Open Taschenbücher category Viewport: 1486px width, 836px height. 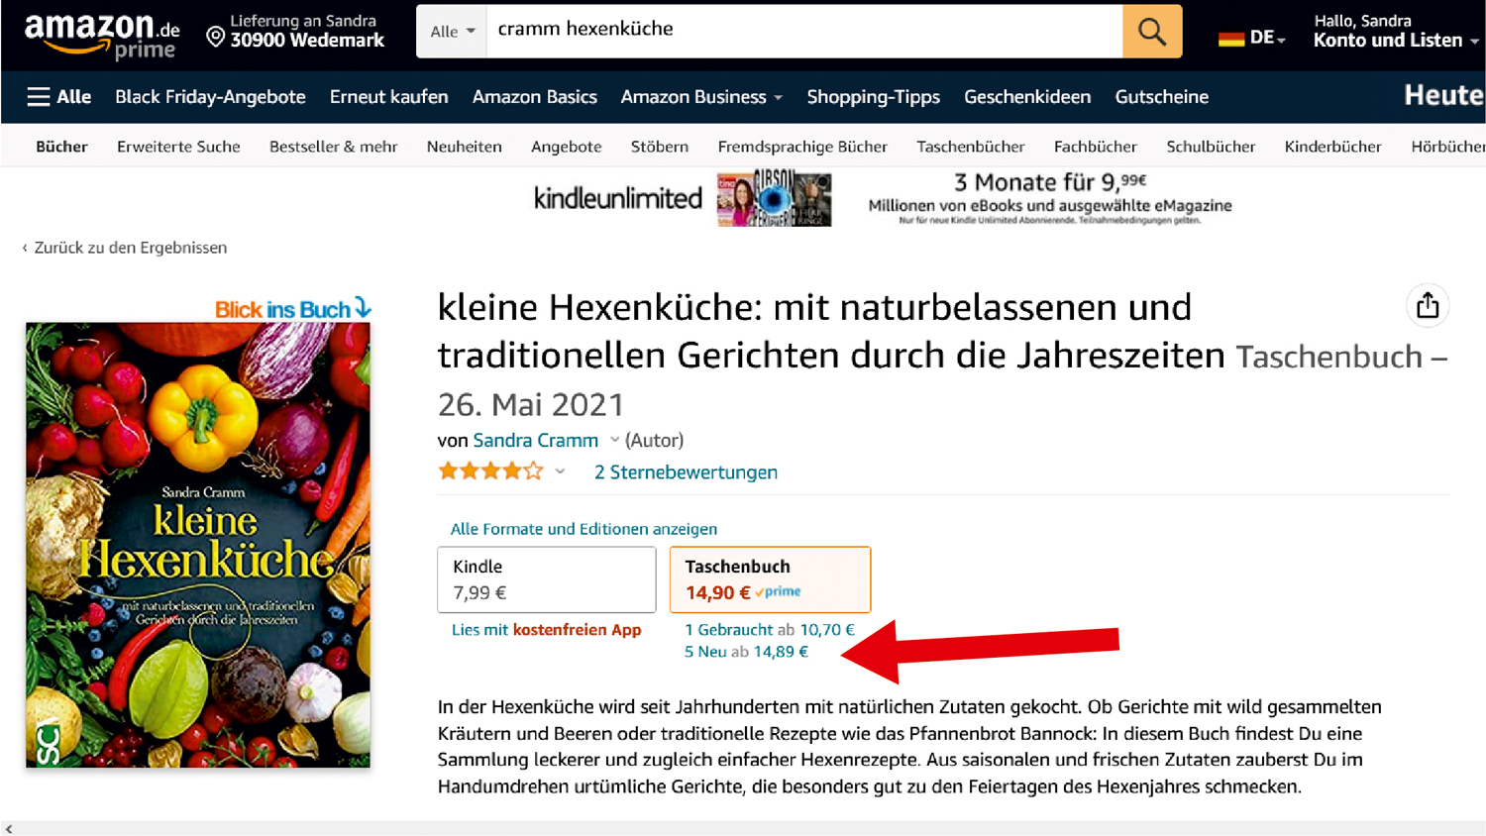point(970,147)
